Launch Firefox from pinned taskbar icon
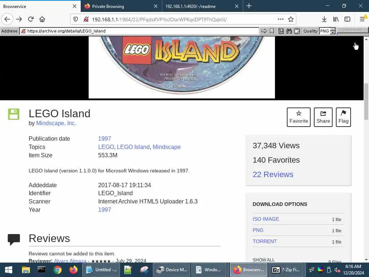369x277 pixels. (x=73, y=270)
